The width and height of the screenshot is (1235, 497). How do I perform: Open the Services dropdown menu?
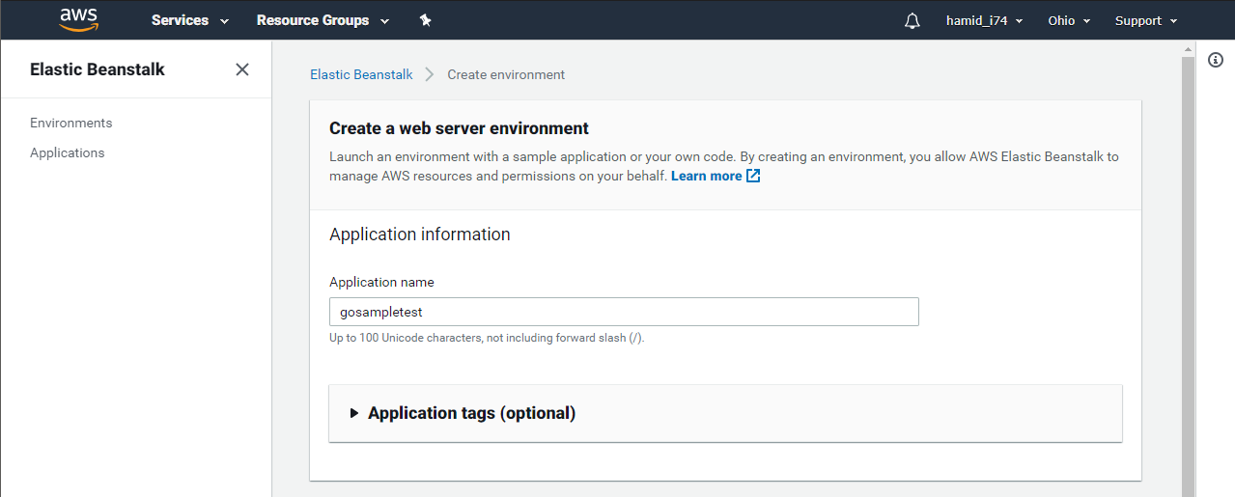[x=190, y=20]
